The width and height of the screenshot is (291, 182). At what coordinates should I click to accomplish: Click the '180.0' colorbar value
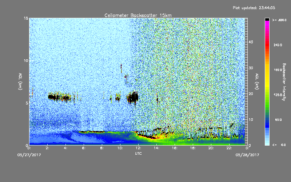[278, 70]
